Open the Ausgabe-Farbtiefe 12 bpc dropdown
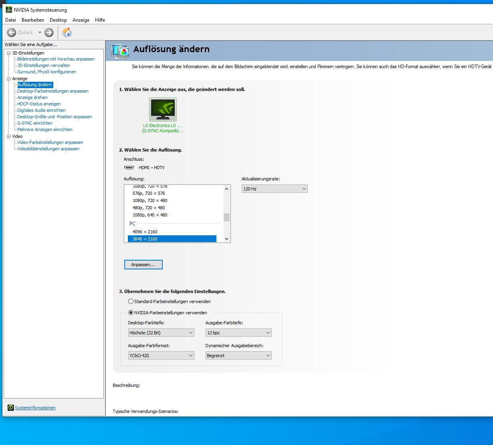This screenshot has width=493, height=445. [238, 333]
